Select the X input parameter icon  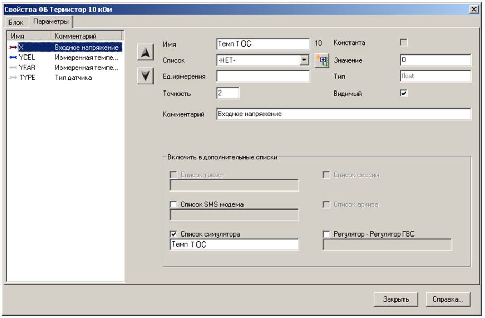pos(13,47)
